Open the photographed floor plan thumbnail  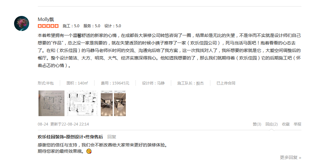pos(52,103)
